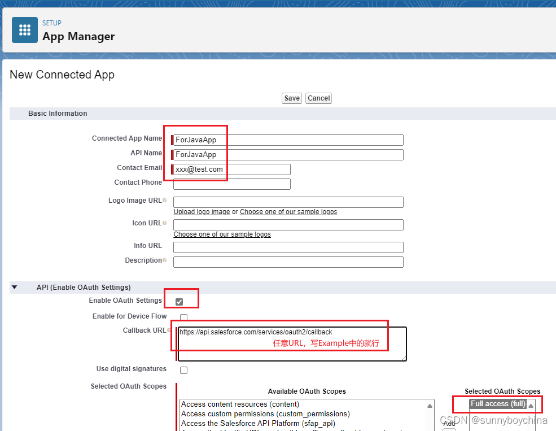Click the SETUP breadcrumb label
The width and height of the screenshot is (556, 431).
[x=51, y=23]
